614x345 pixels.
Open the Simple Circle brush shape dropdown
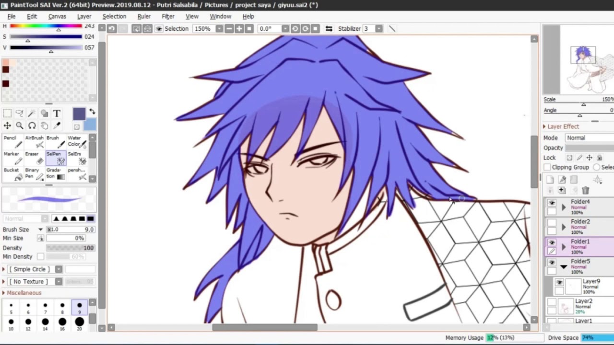coord(59,269)
